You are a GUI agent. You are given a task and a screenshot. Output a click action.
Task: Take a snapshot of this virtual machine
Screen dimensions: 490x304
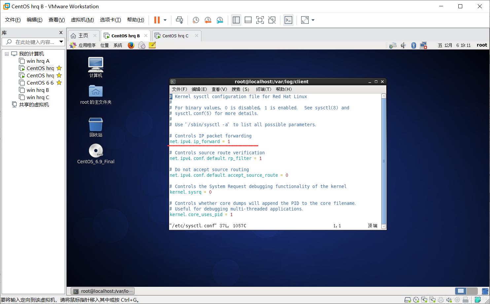point(196,20)
